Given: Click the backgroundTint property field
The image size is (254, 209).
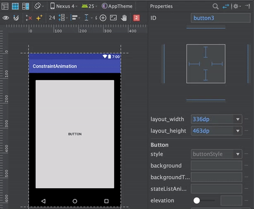Looking at the screenshot, I should tap(216, 177).
